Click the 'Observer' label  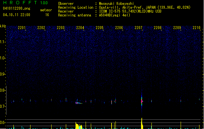(66, 4)
